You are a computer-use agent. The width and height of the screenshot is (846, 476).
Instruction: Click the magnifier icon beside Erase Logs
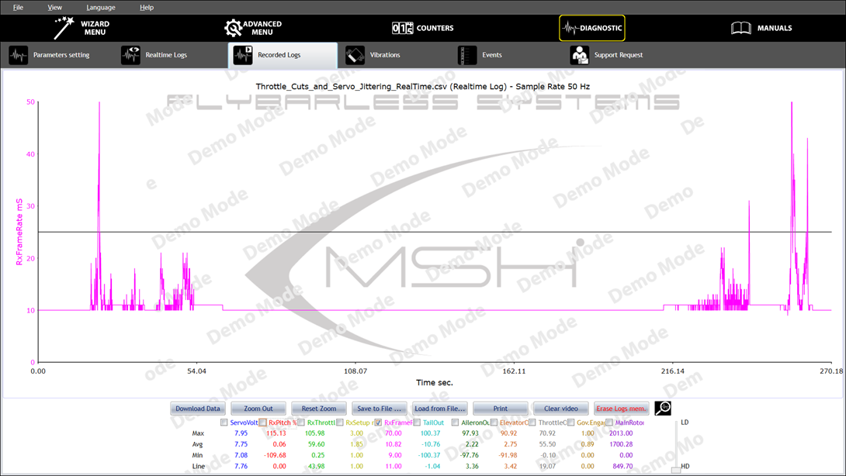(x=663, y=409)
